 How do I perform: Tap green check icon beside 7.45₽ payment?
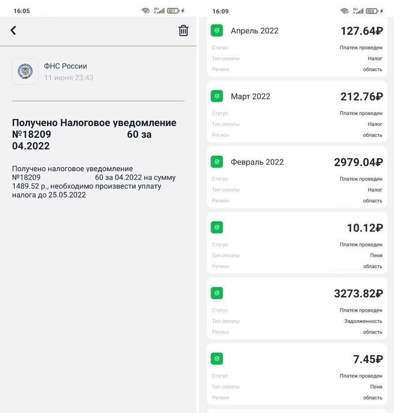coord(217,359)
